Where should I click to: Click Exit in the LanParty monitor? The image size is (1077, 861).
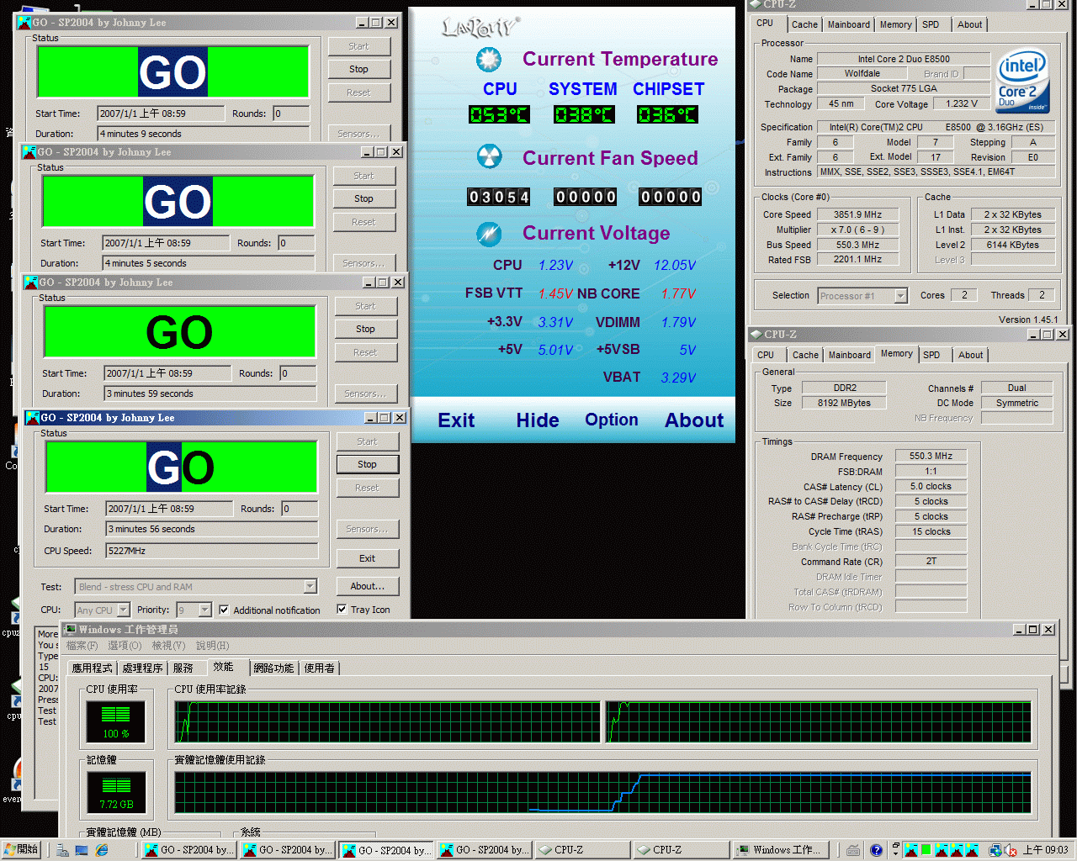click(456, 420)
